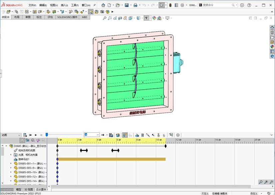This screenshot has height=195, width=275.
Task: Toggle the Autokey button
Action: tap(125, 135)
